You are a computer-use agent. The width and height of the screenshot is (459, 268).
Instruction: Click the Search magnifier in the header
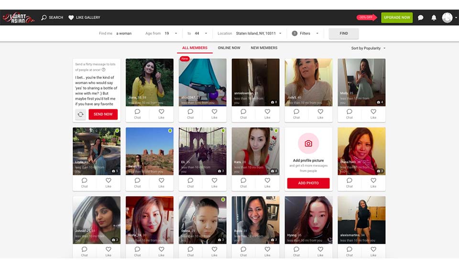click(x=44, y=18)
